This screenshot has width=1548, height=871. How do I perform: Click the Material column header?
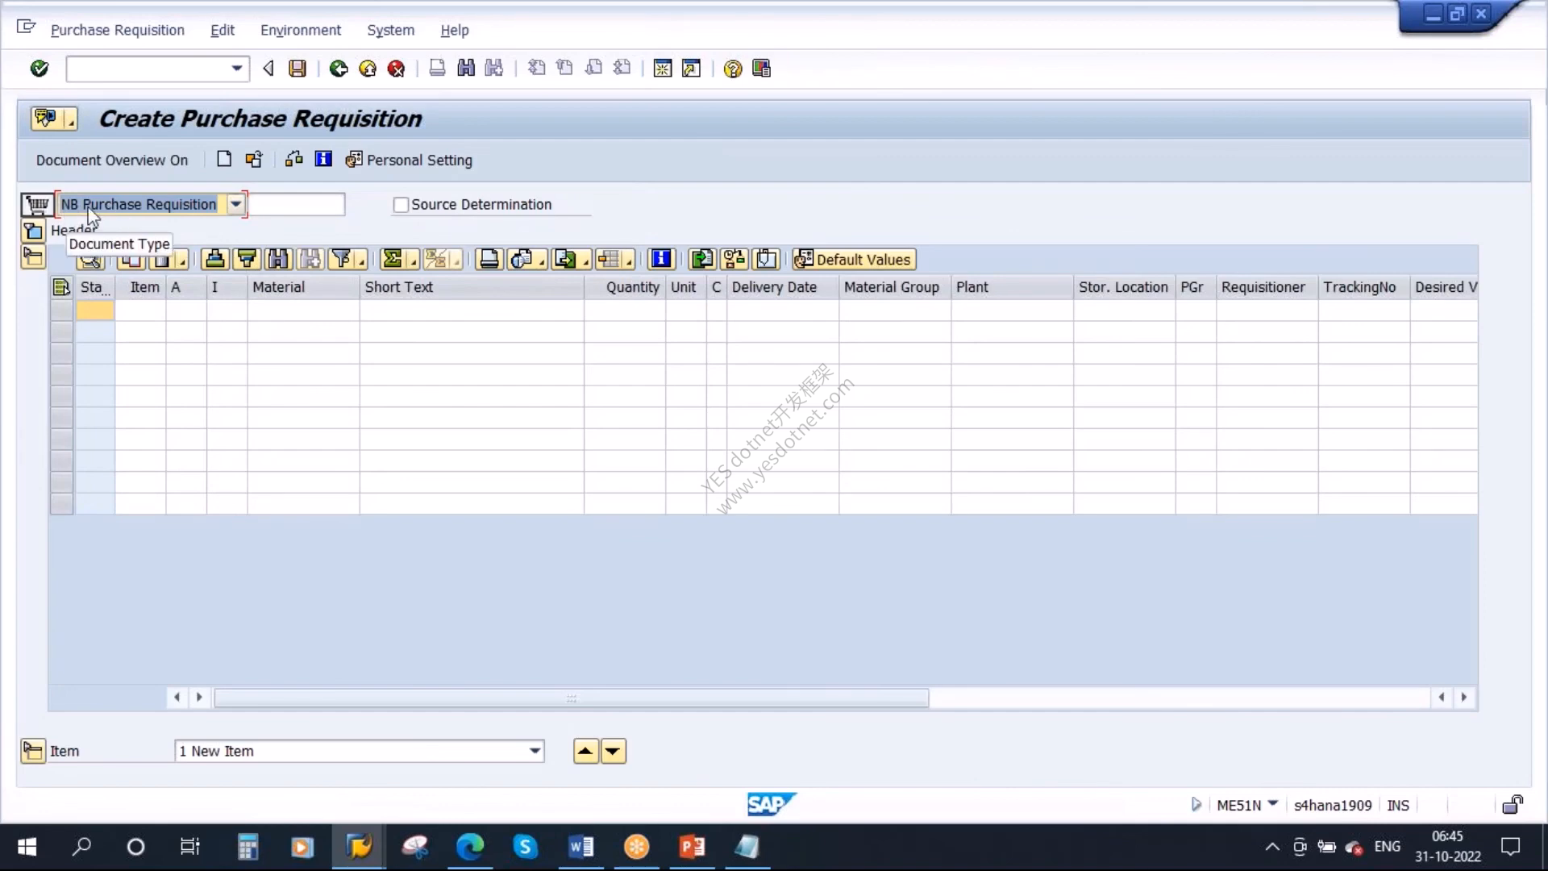(303, 287)
